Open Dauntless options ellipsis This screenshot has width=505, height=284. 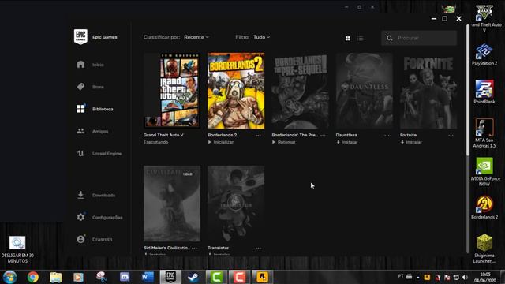point(387,136)
